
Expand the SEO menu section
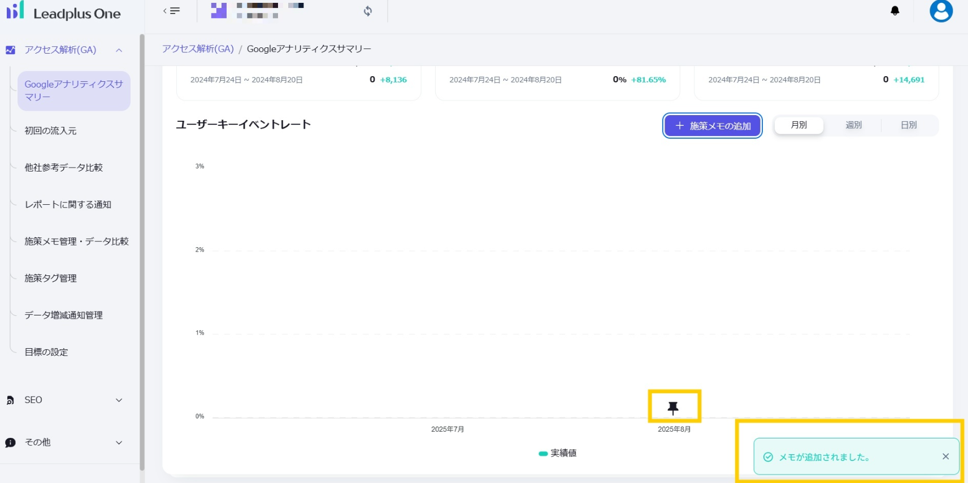pos(119,400)
